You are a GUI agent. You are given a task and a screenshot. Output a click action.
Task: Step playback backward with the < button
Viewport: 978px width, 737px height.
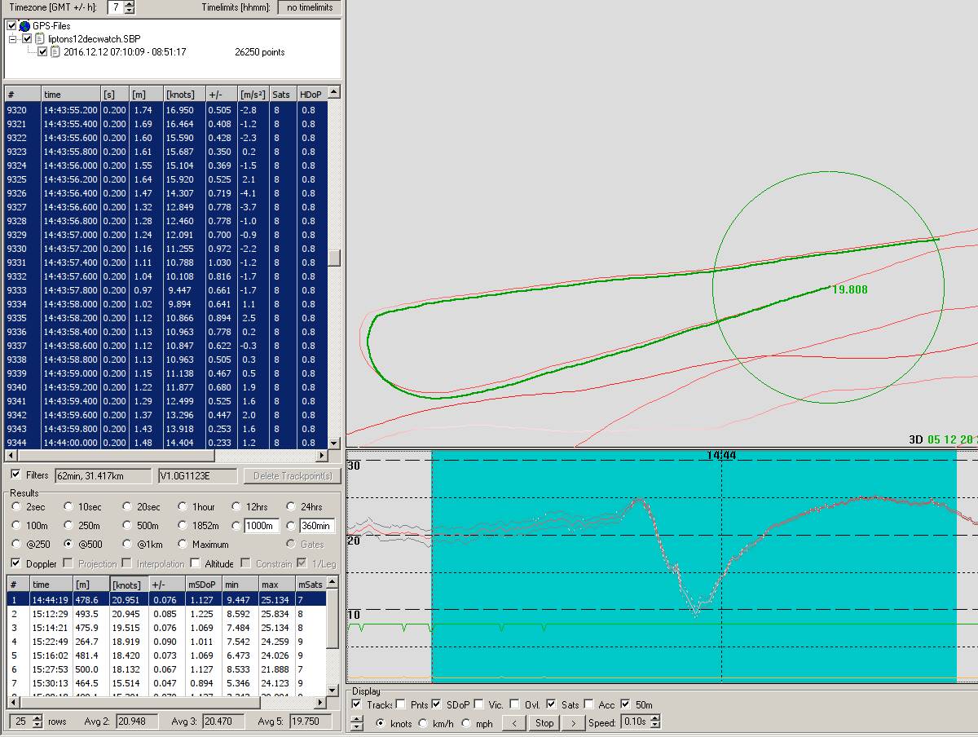[x=513, y=722]
